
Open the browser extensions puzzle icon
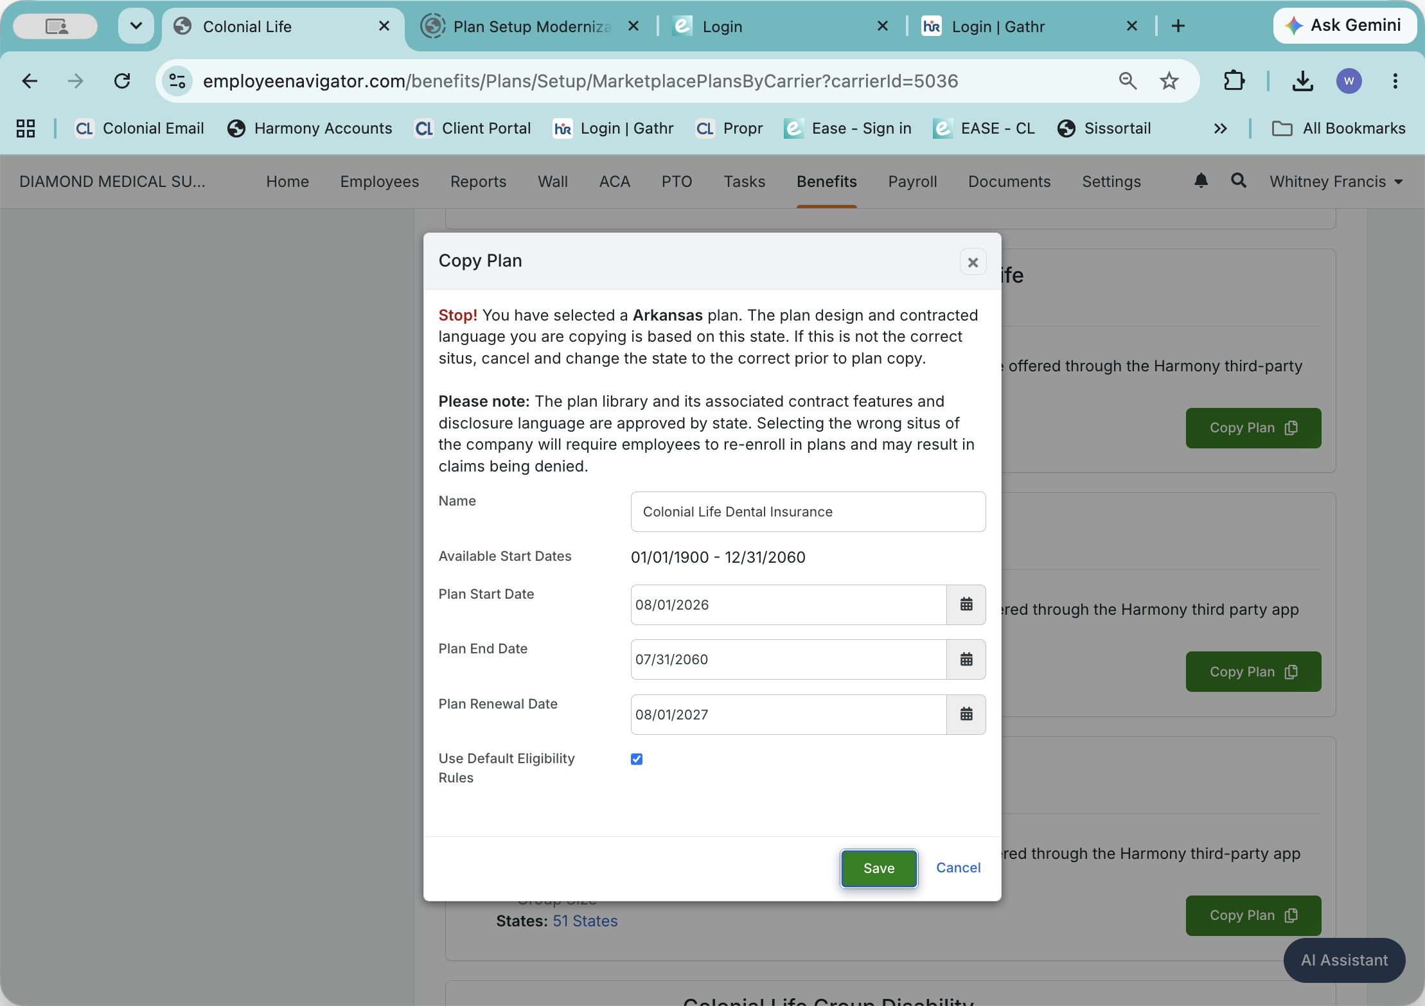(1234, 81)
